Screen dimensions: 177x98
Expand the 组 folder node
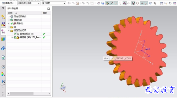[x=9, y=27]
